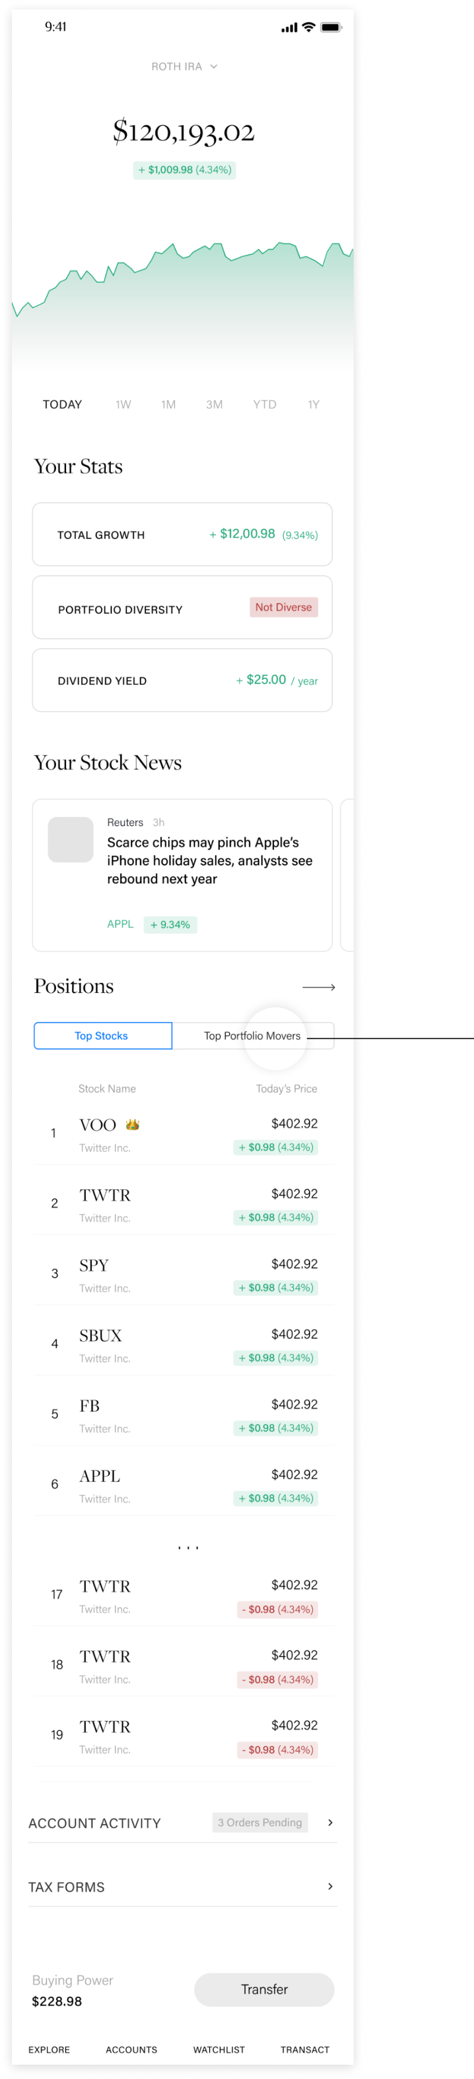Expand Account Activity with its chevron

330,1822
